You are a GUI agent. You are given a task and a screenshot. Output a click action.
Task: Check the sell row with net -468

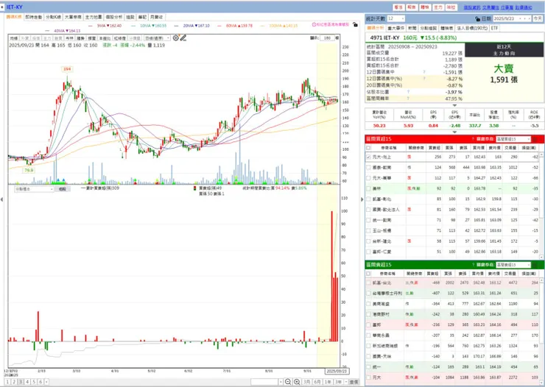368,283
